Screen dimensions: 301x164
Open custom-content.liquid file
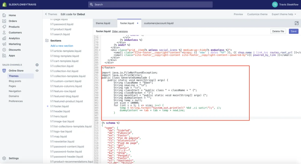[x=66, y=81]
